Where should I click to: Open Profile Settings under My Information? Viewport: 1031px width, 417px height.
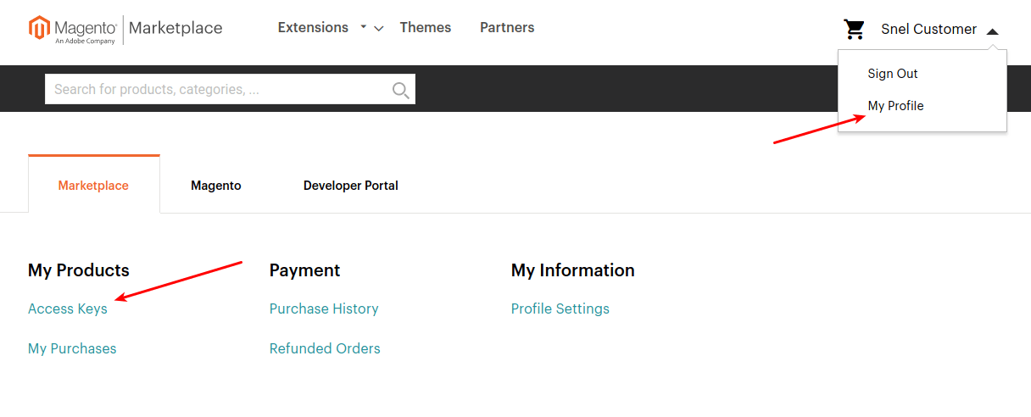click(560, 309)
